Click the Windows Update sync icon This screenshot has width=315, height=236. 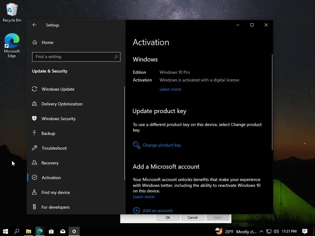[34, 89]
